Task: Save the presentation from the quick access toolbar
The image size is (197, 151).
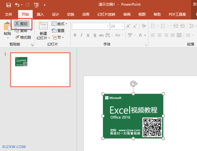Action: point(8,5)
